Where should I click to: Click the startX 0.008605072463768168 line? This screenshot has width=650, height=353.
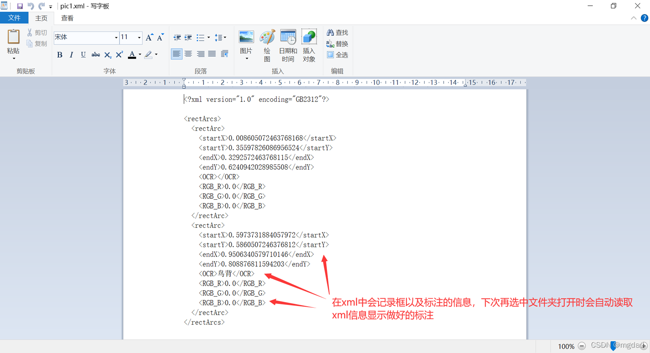click(268, 138)
